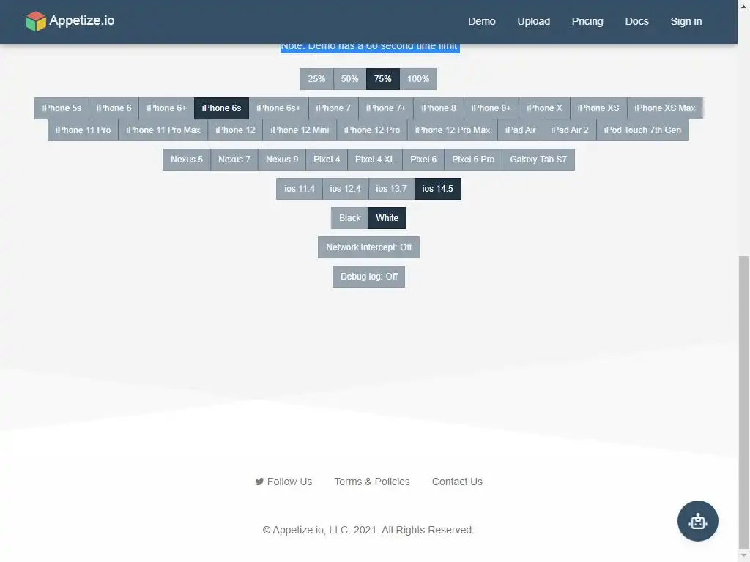
Task: Select the iPhone 12 button
Action: click(235, 130)
